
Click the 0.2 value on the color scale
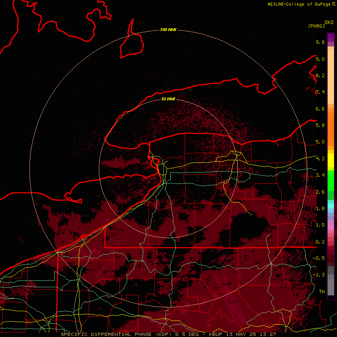320,242
